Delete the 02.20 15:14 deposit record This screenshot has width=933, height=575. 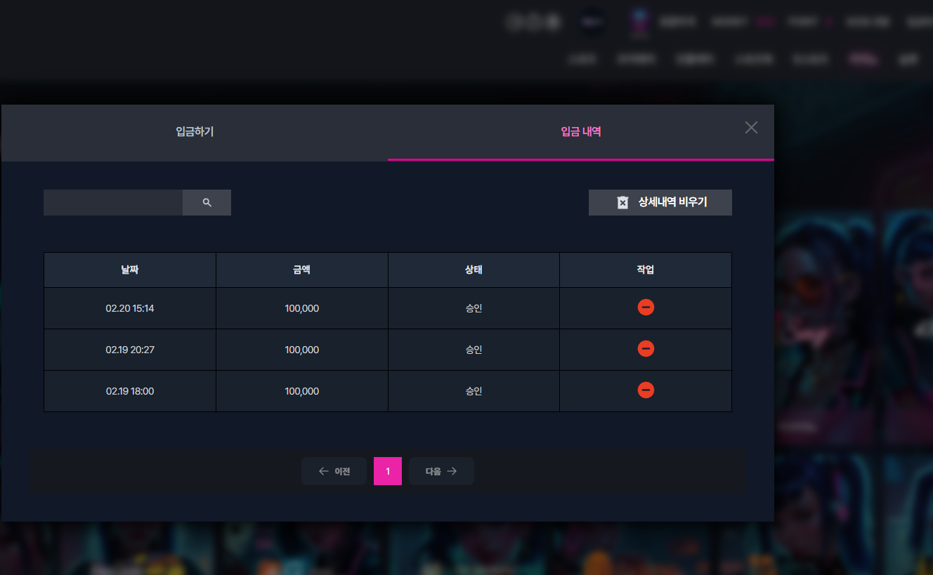(646, 308)
